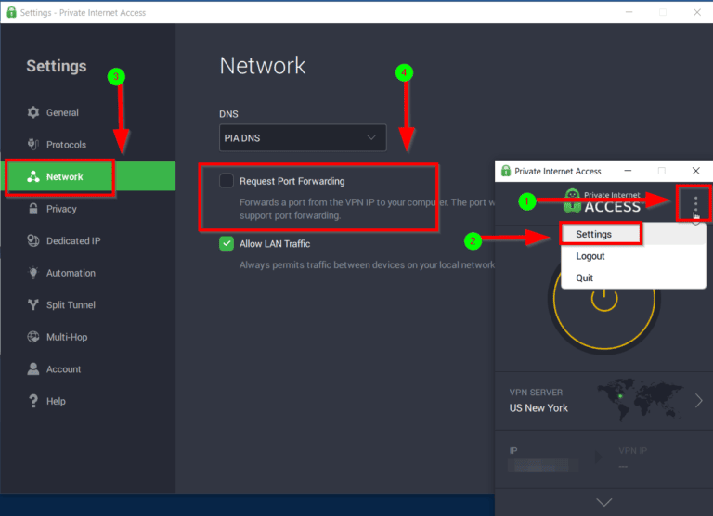Screen dimensions: 713x516
Task: Expand the bottom panel down arrow
Action: point(603,502)
